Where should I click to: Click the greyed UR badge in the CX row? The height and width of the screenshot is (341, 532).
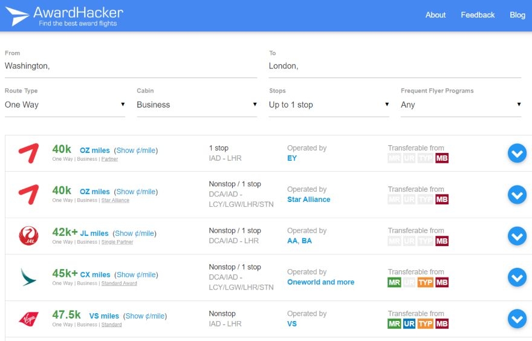pos(409,282)
